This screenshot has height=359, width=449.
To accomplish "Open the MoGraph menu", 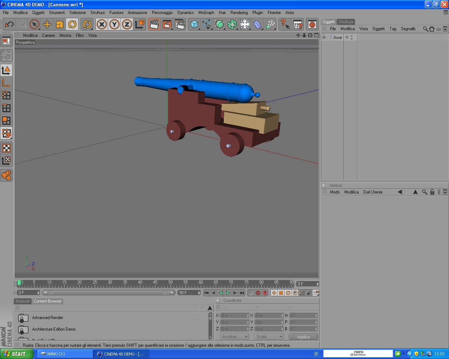I will click(206, 13).
